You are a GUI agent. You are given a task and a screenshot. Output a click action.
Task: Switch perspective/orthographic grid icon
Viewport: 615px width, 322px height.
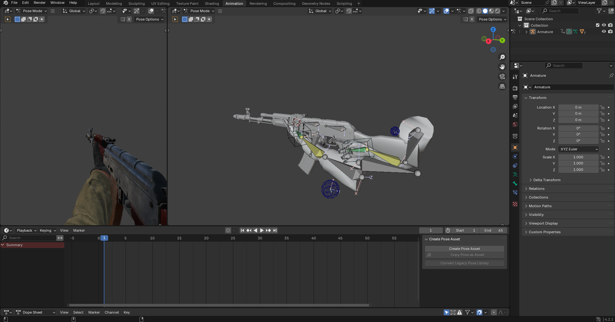[502, 86]
